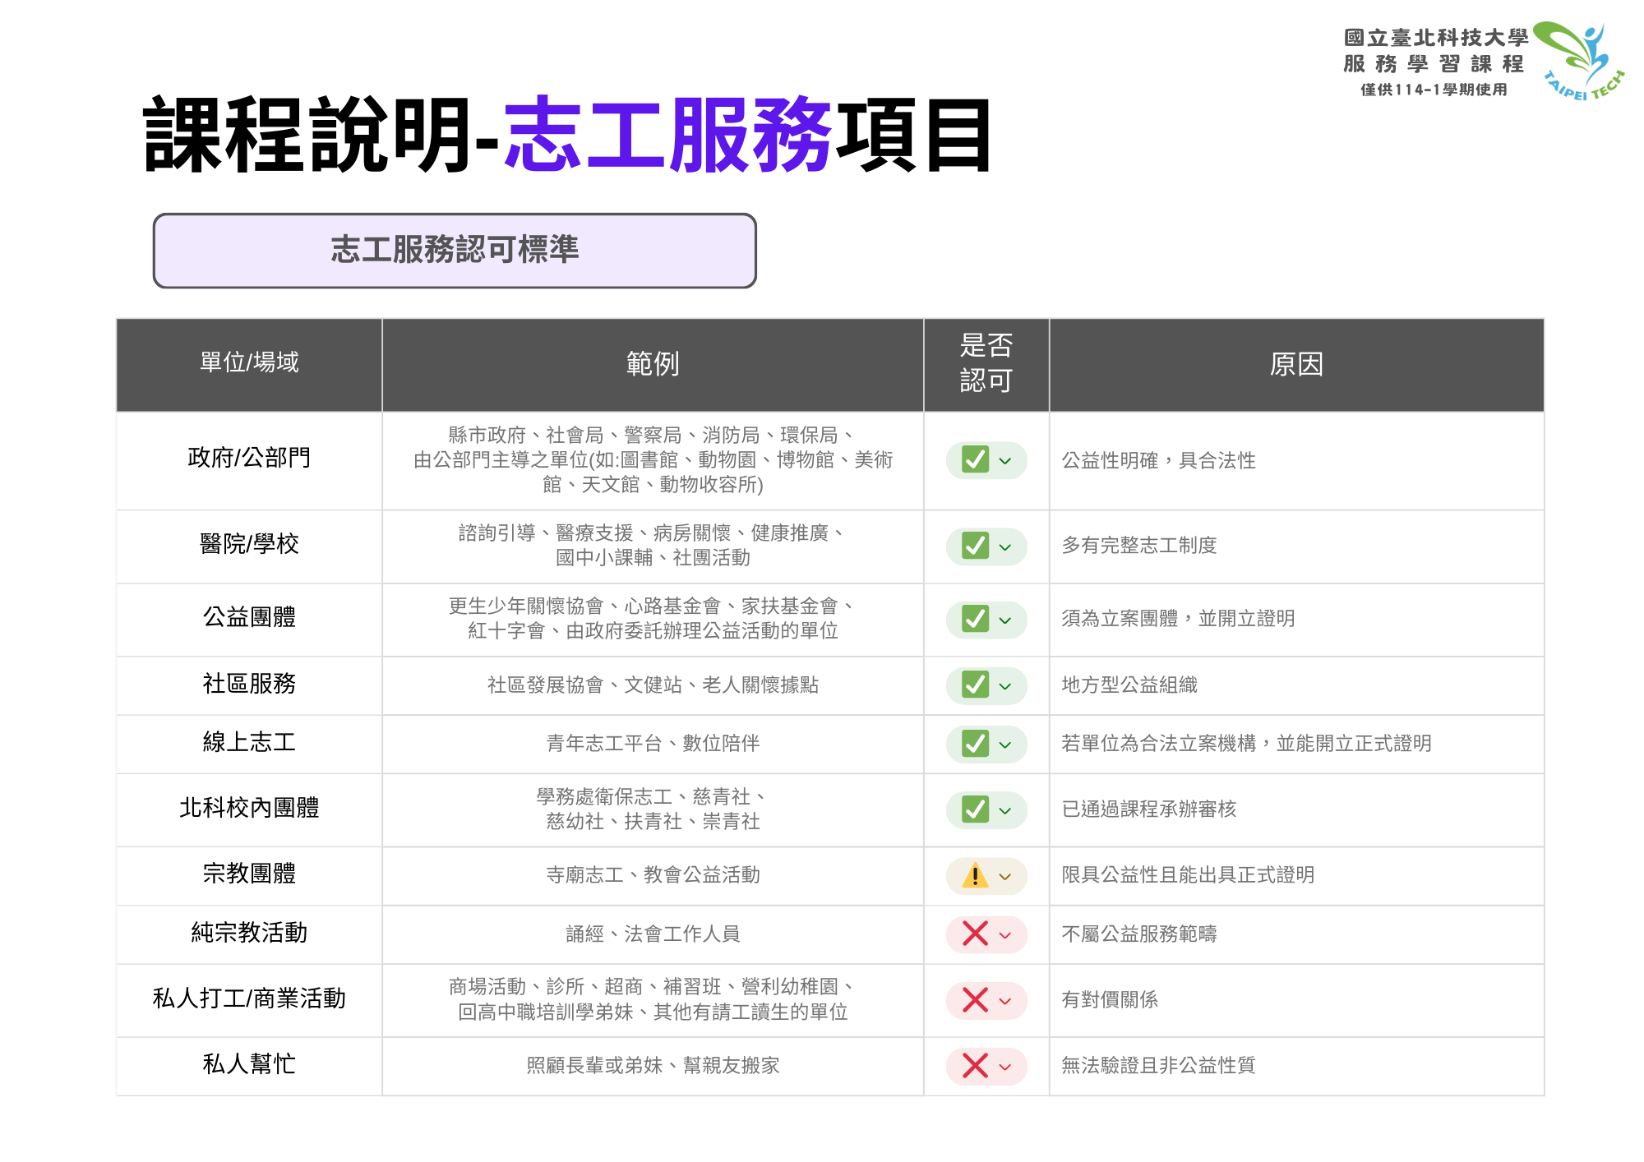Click yellow warning icon in 宗教團體 row
Viewport: 1644px width, 1162px height.
[975, 875]
